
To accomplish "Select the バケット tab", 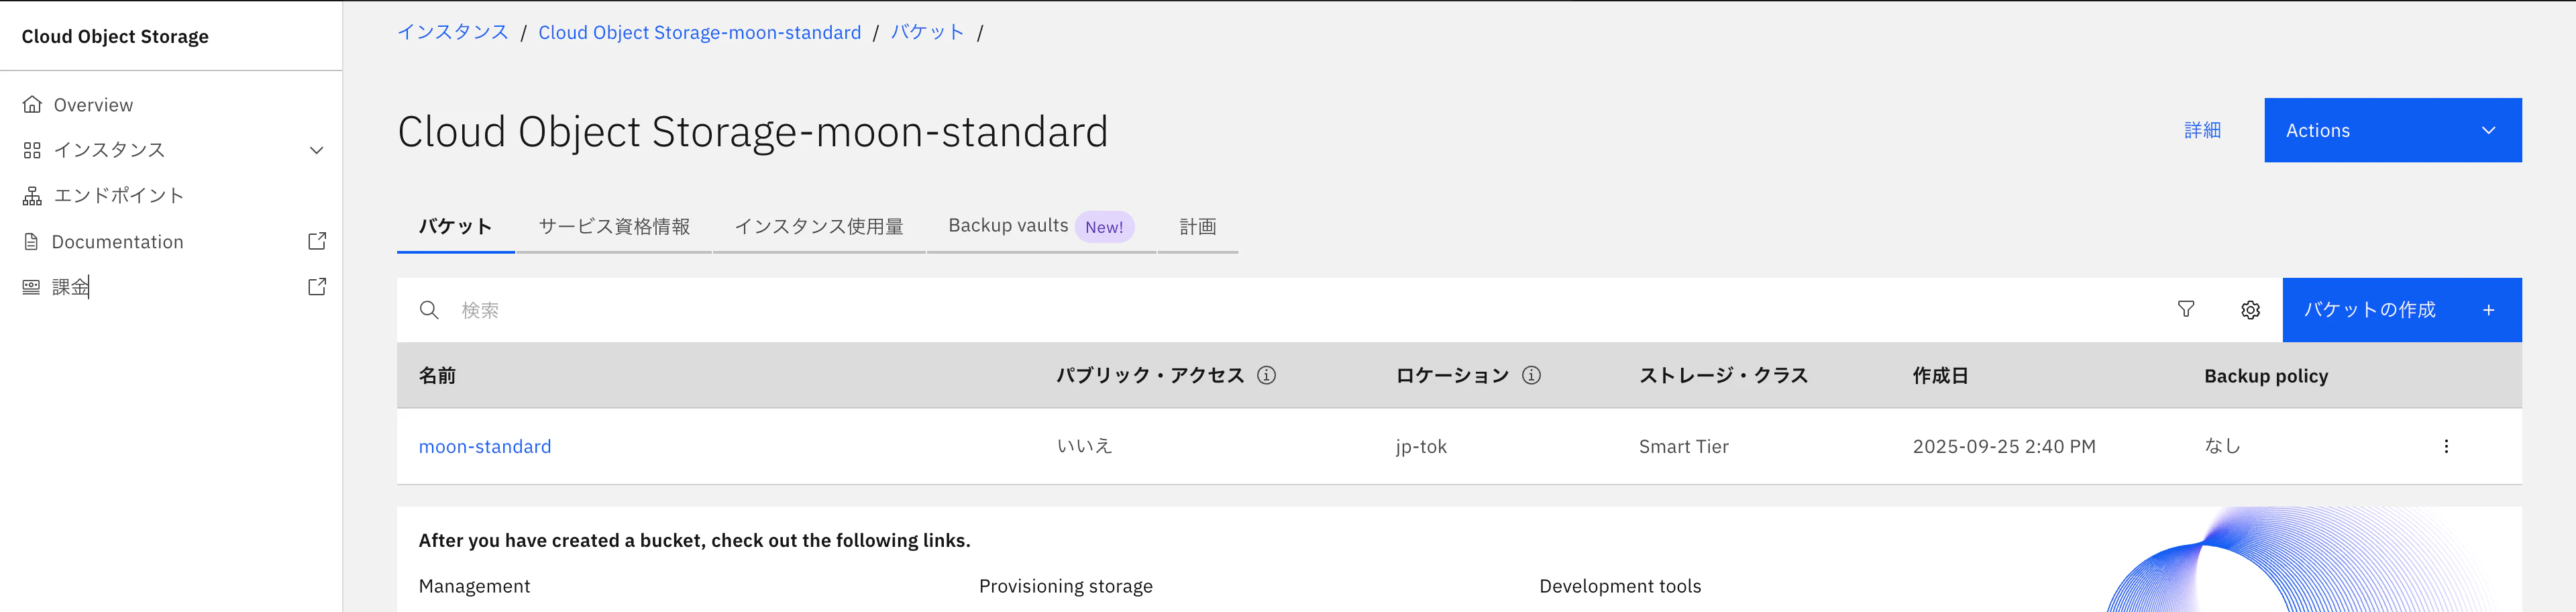I will point(455,227).
